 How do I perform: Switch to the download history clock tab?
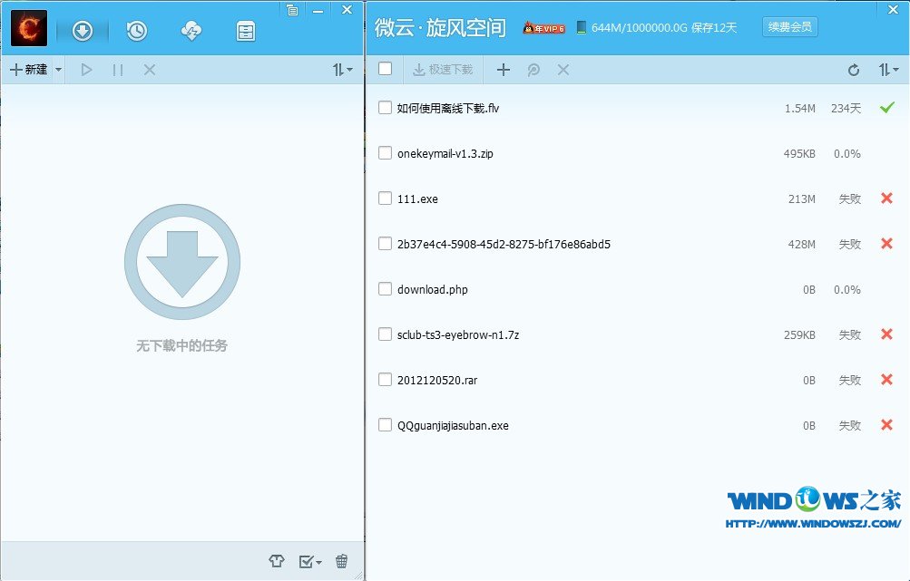tap(137, 31)
